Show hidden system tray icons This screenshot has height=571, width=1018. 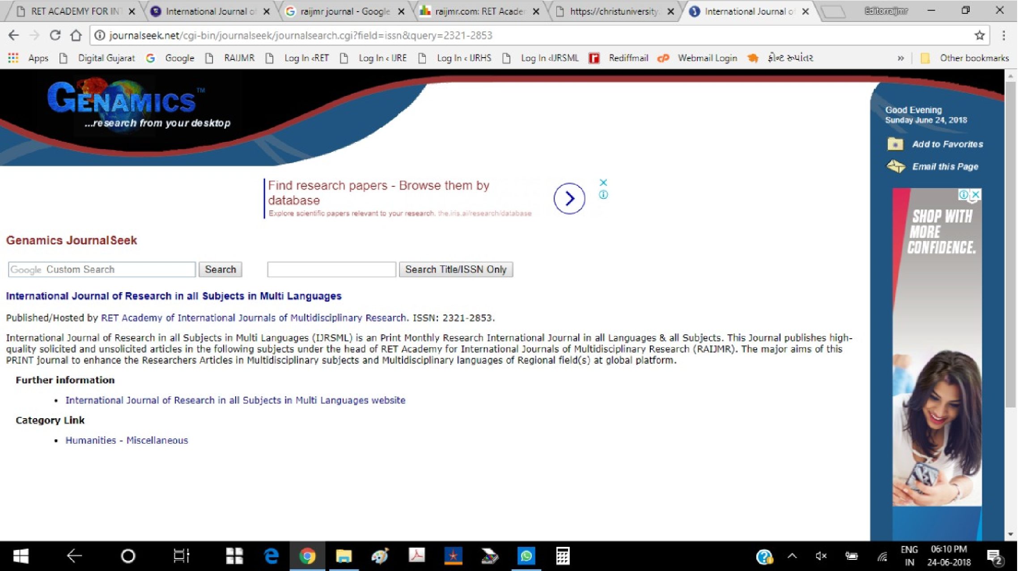tap(792, 556)
